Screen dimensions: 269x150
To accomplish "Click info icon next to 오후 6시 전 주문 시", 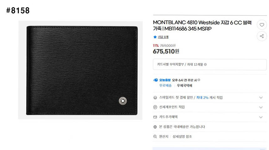I will pos(199,80).
